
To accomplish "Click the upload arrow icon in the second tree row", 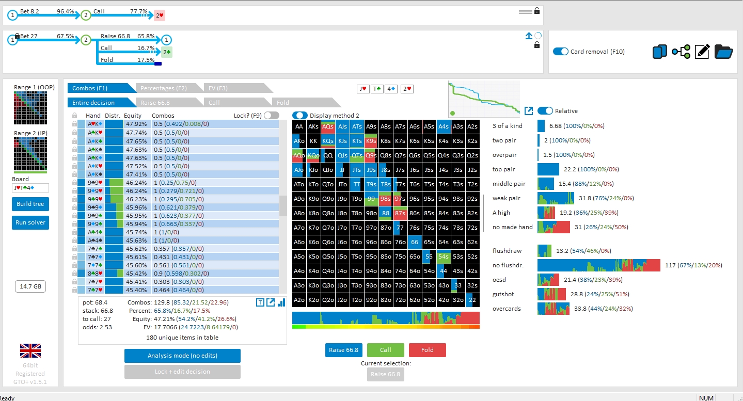I will pyautogui.click(x=529, y=36).
